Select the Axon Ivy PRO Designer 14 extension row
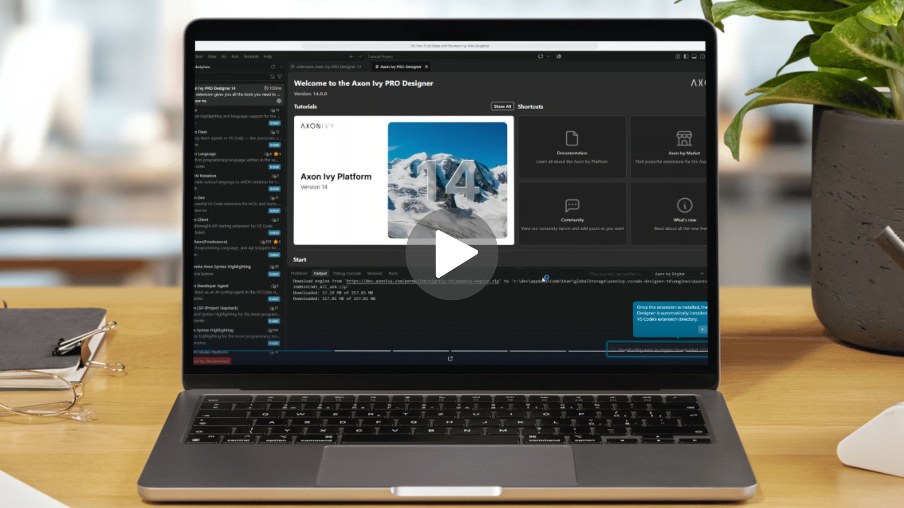Image resolution: width=904 pixels, height=508 pixels. 238,94
